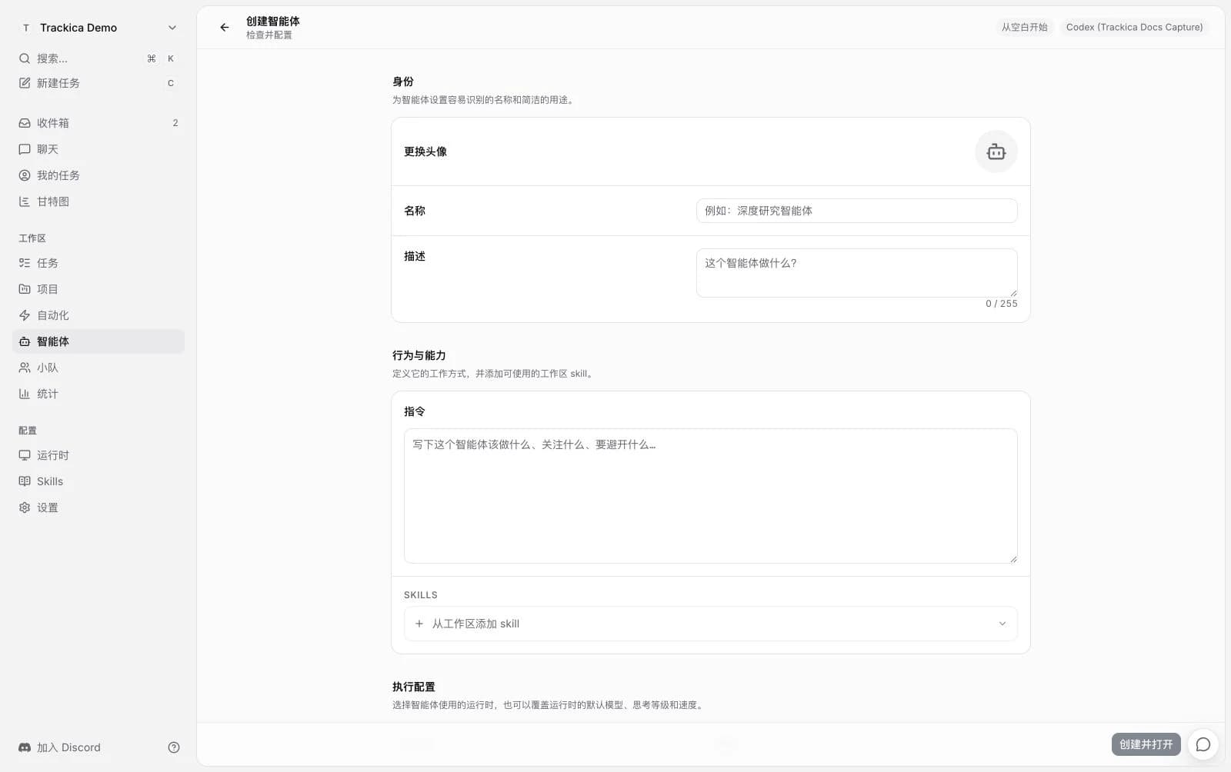Select 智能体 in the sidebar
The height and width of the screenshot is (772, 1231).
click(x=98, y=341)
